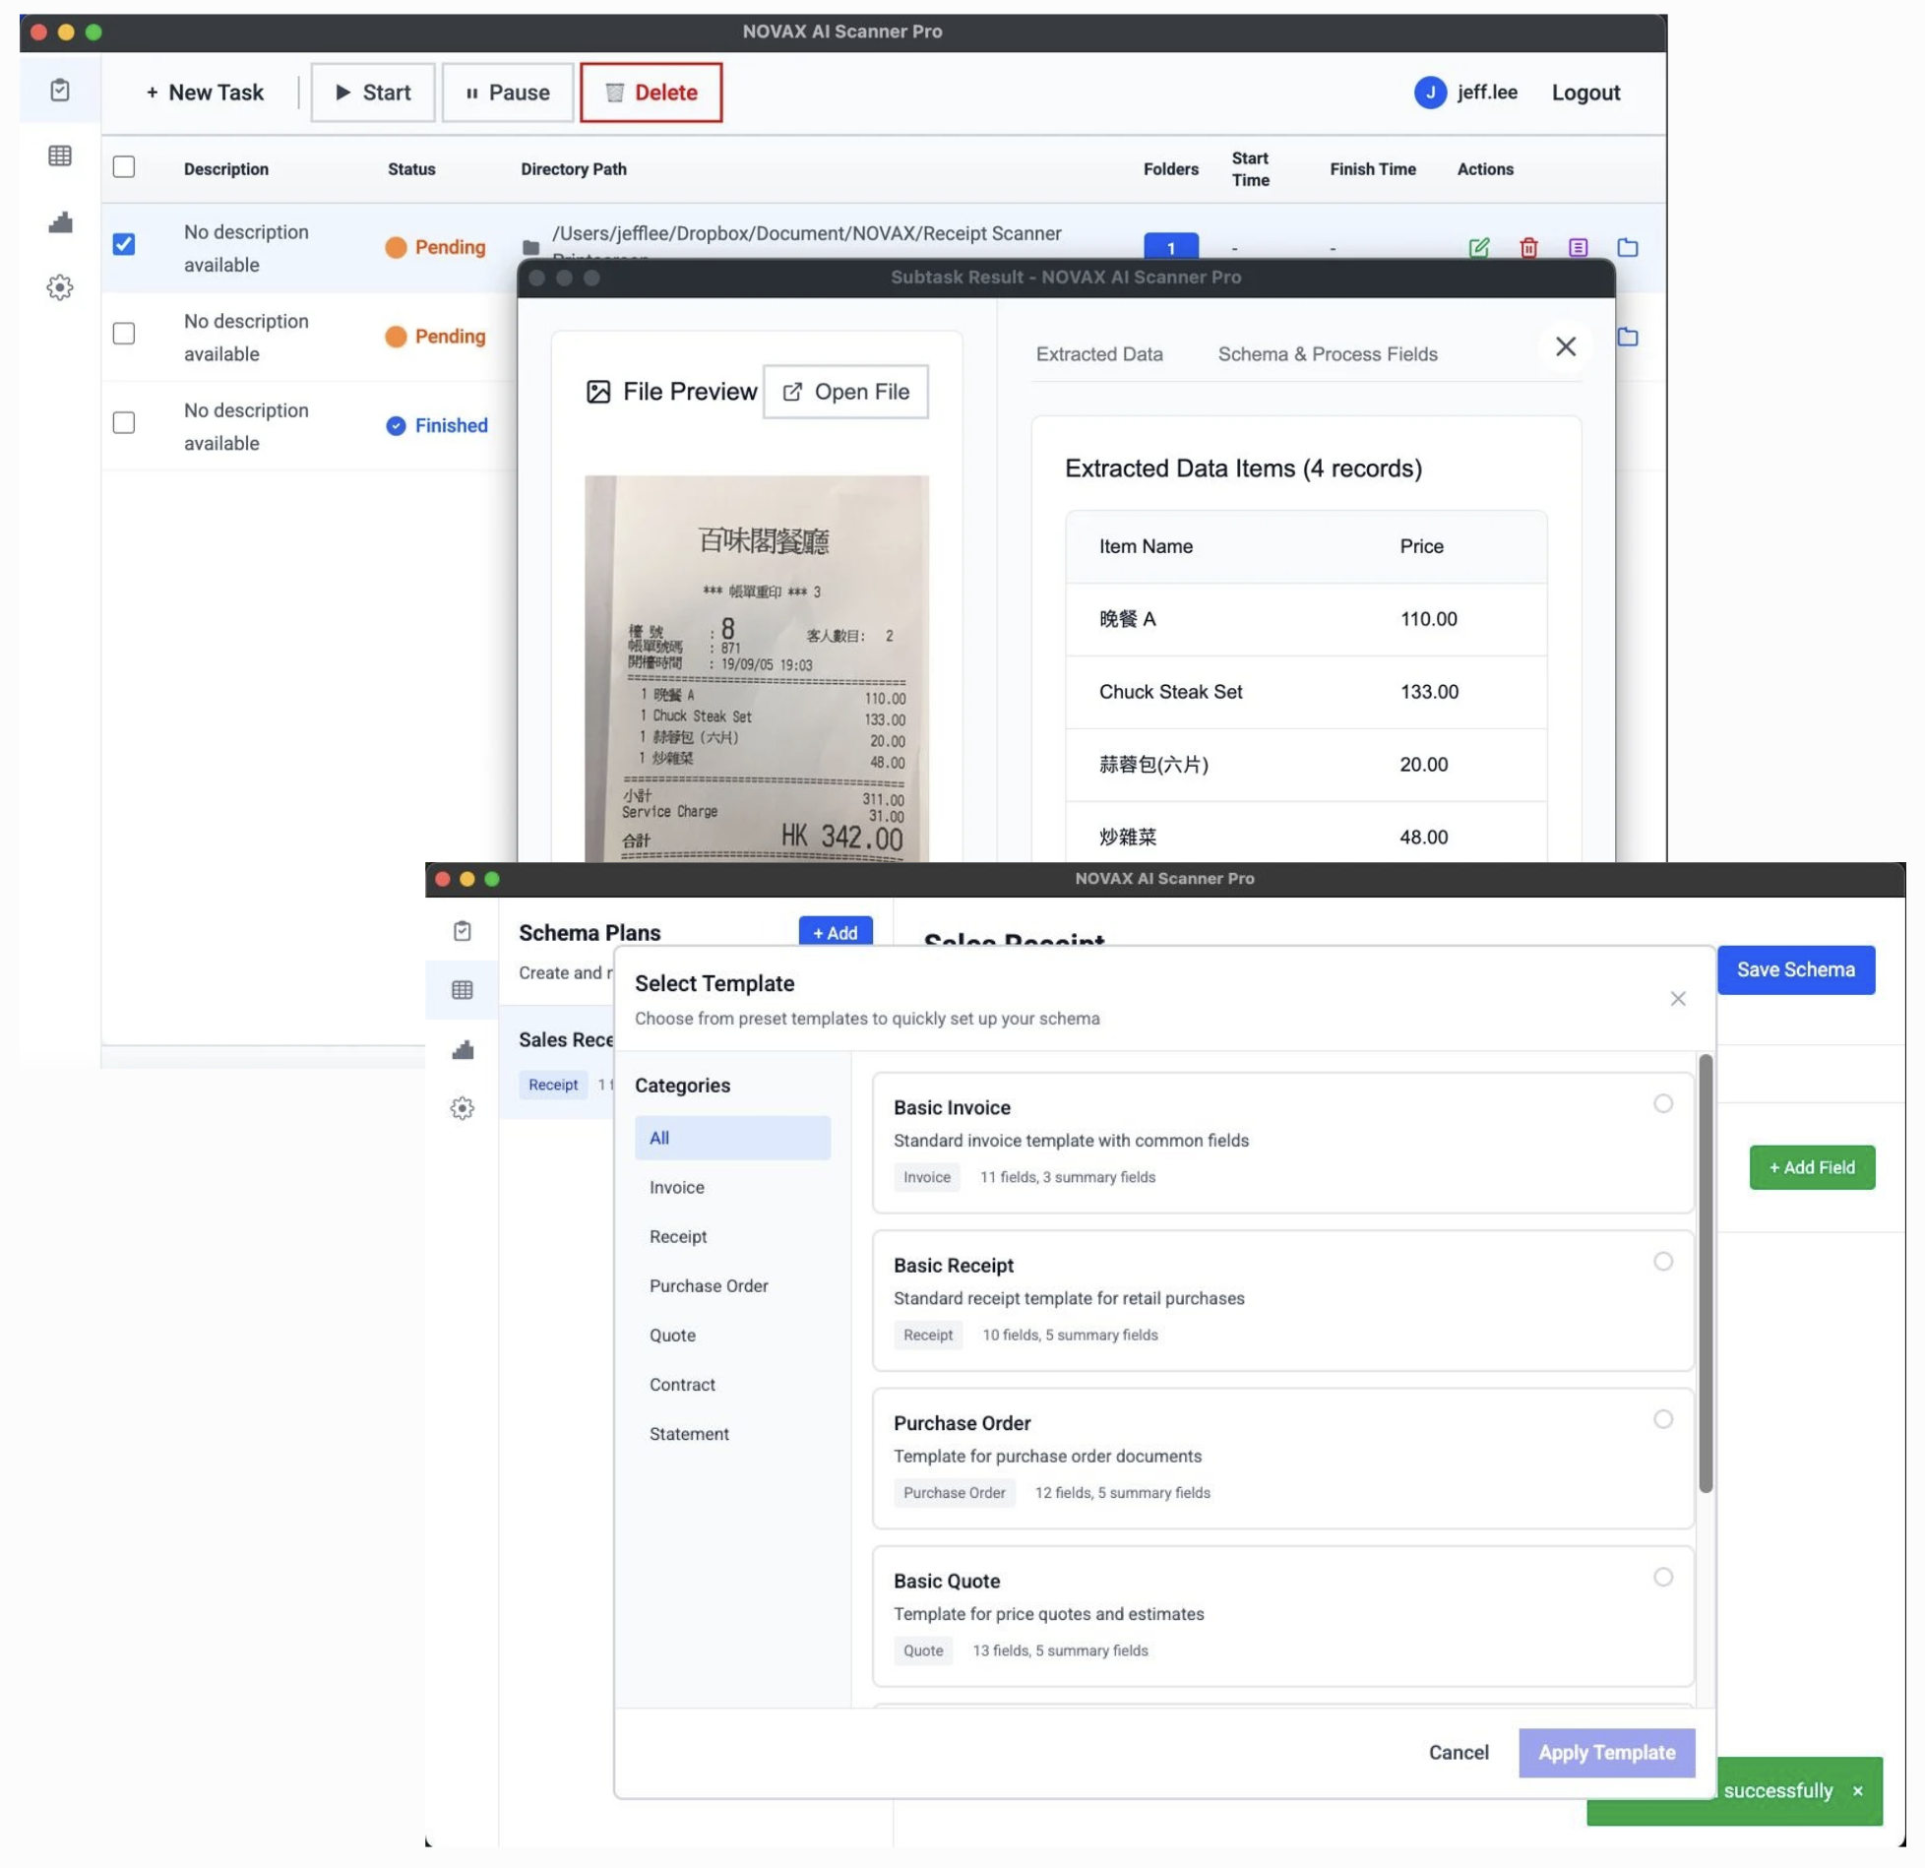Select Basic Receipt template radio button
Screen dimensions: 1925x1868
pos(1662,1262)
